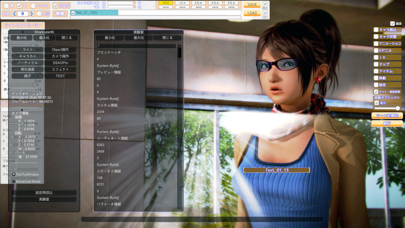Toggle the checkbox beside the LOAD button
The image size is (405, 228).
tap(265, 13)
